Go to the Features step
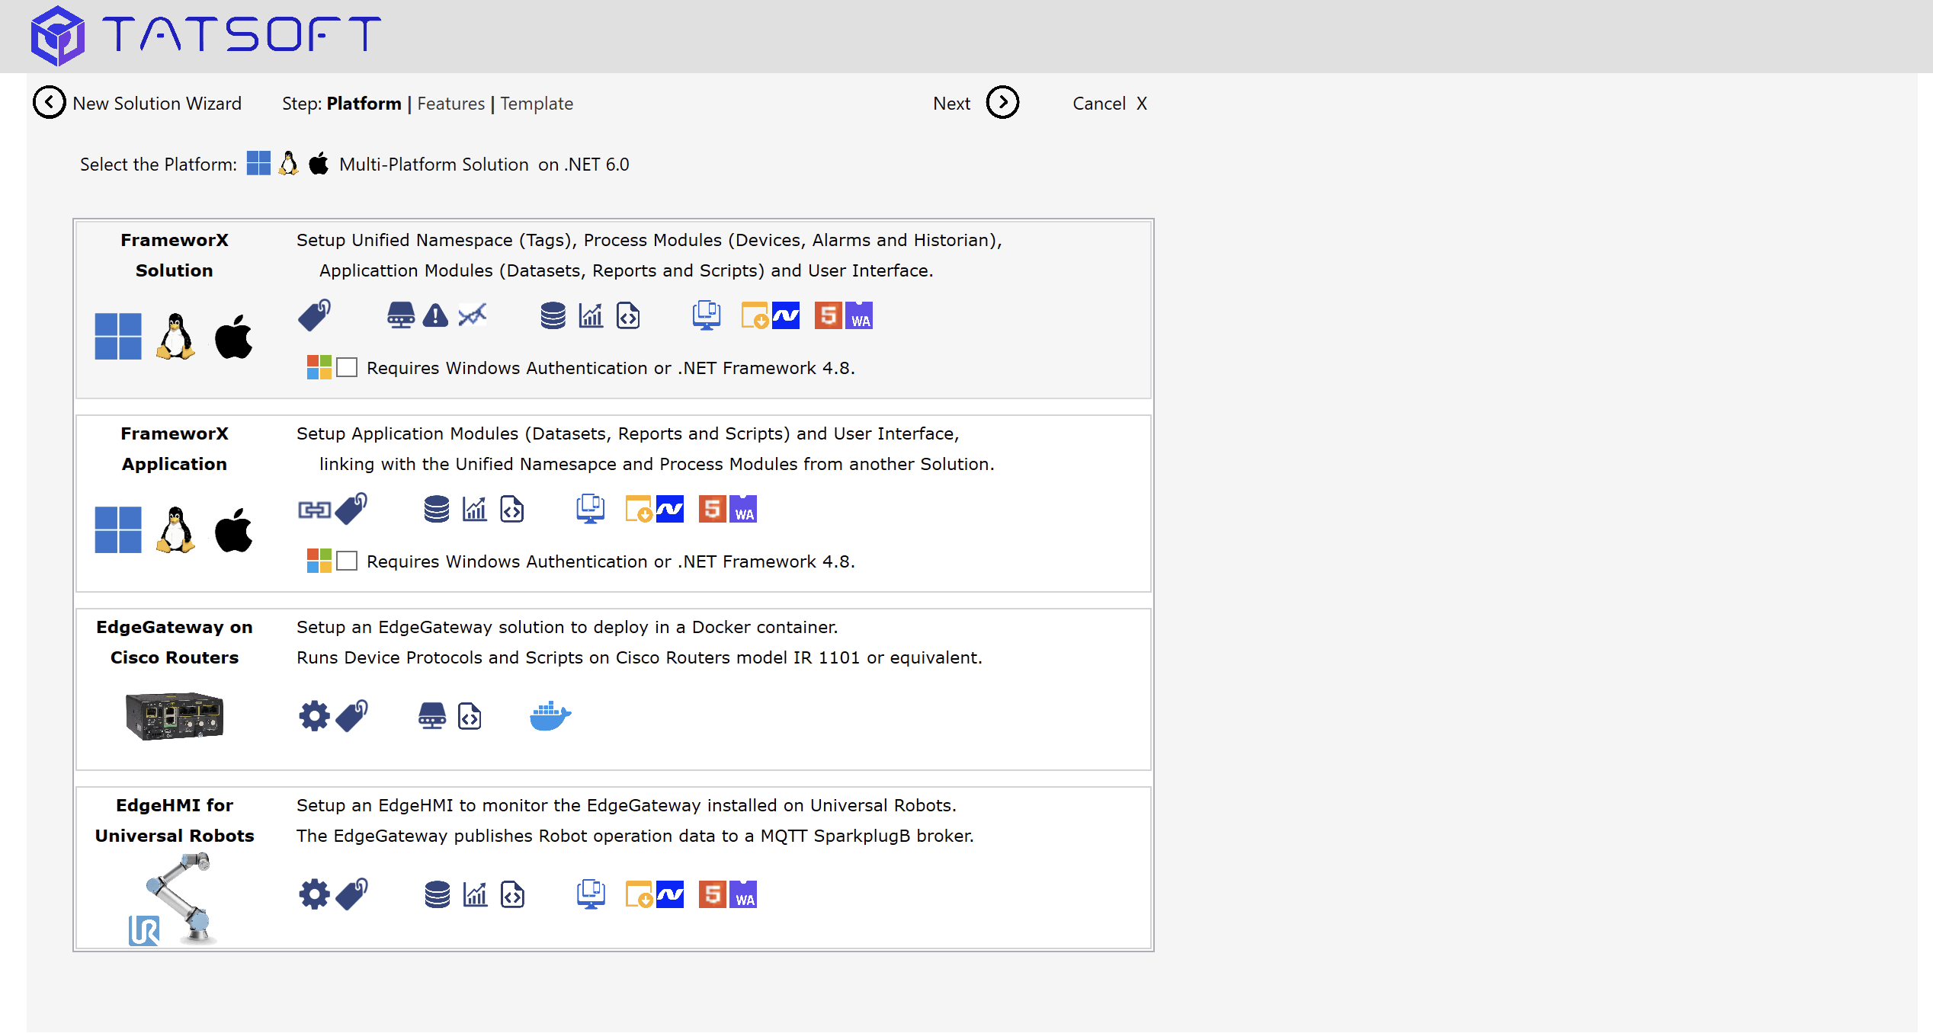 [450, 104]
